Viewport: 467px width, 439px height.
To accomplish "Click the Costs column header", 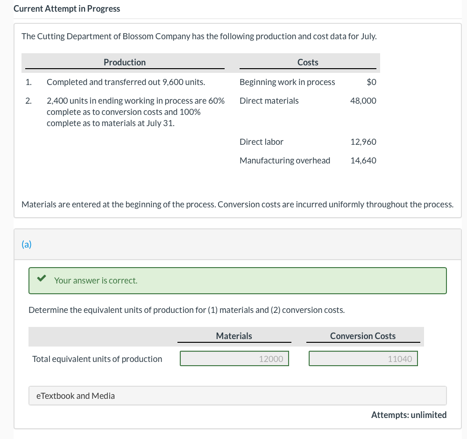I will tap(308, 63).
